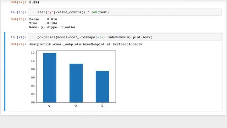This screenshot has height=128, width=227.
Task: Click the value_counts code cell In [15]
Action: click(x=124, y=12)
